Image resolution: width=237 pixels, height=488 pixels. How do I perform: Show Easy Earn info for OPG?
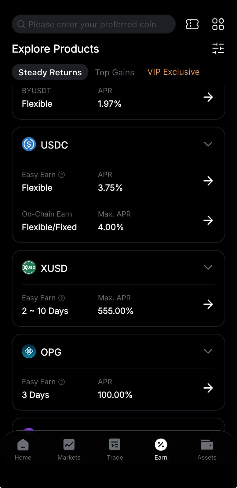pos(62,382)
